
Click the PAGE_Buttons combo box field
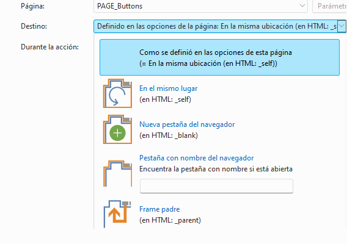pyautogui.click(x=200, y=6)
